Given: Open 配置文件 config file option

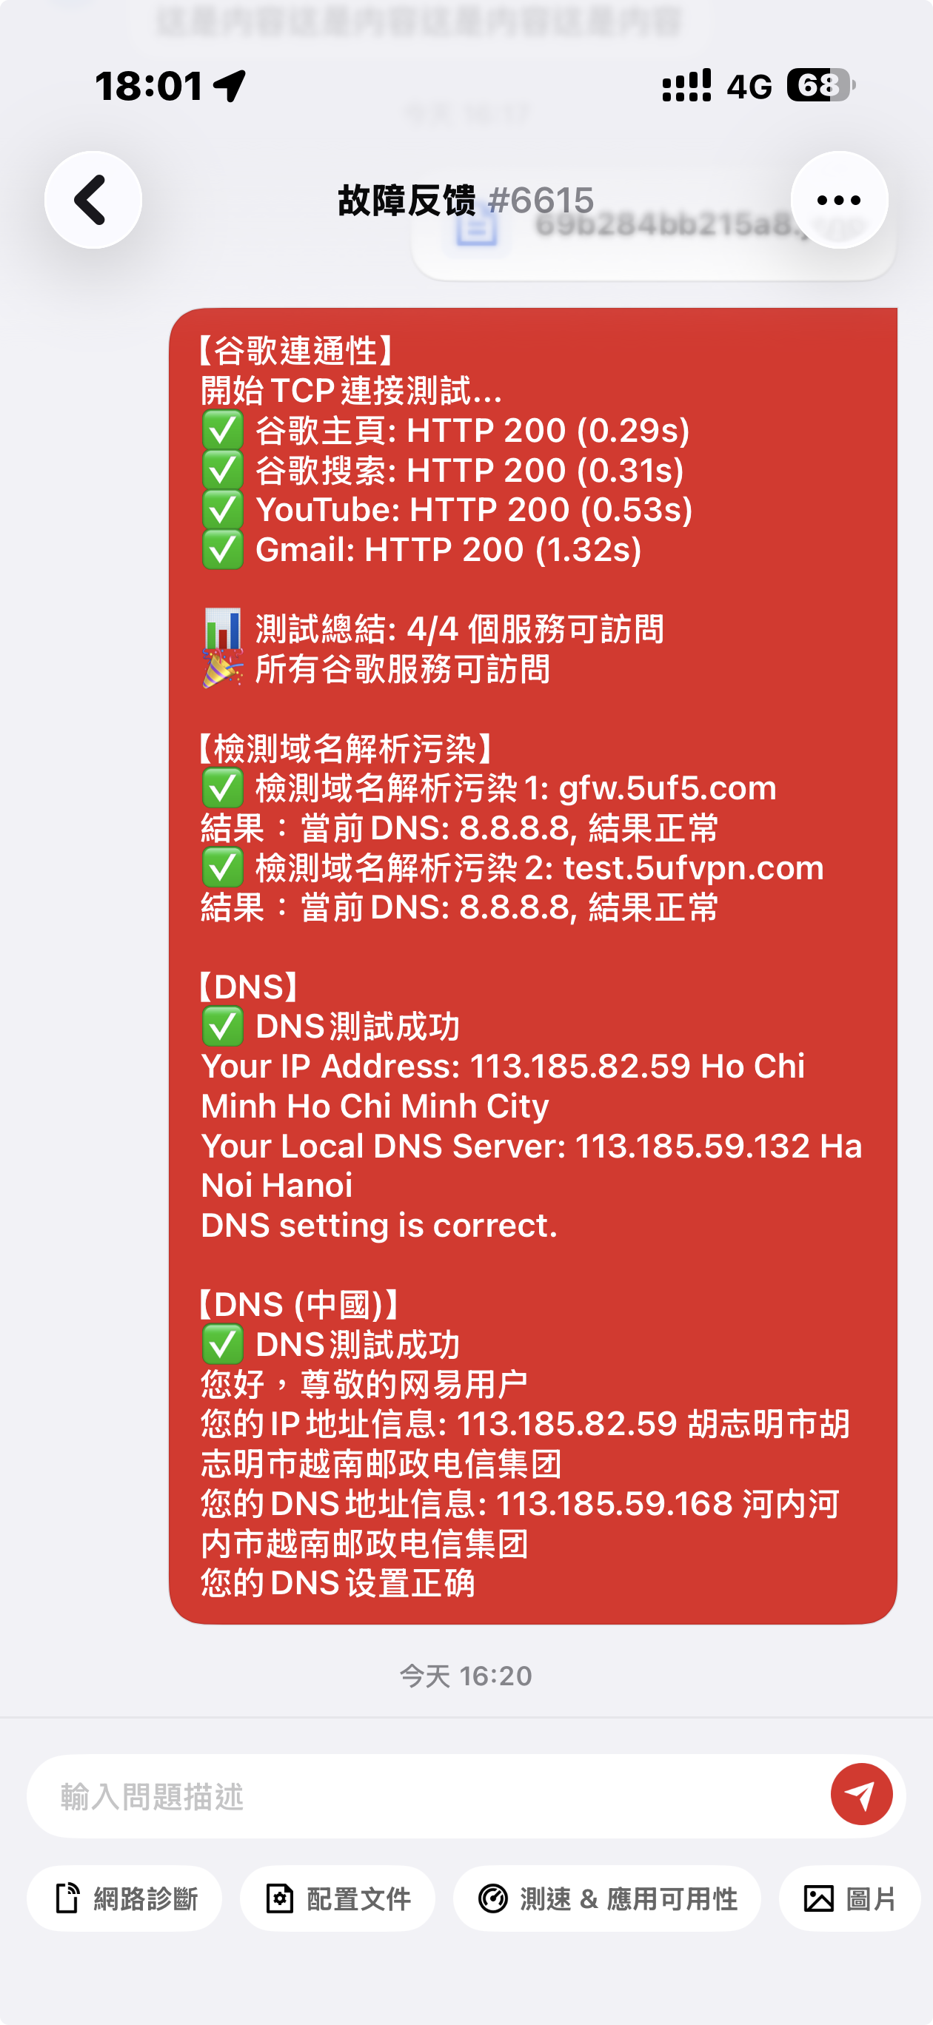Looking at the screenshot, I should click(338, 1898).
